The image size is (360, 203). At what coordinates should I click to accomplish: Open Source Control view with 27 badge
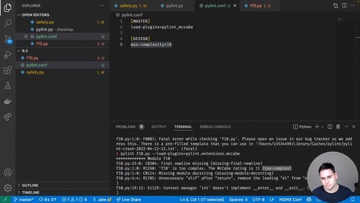coord(8,39)
